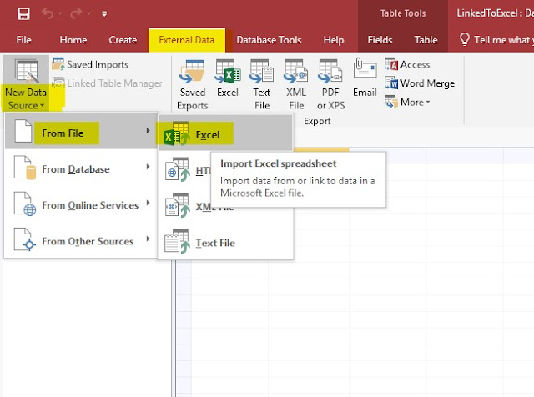Click Word Merge in Export group
This screenshot has height=397, width=534.
pos(420,83)
